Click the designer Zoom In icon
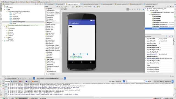 133,9
